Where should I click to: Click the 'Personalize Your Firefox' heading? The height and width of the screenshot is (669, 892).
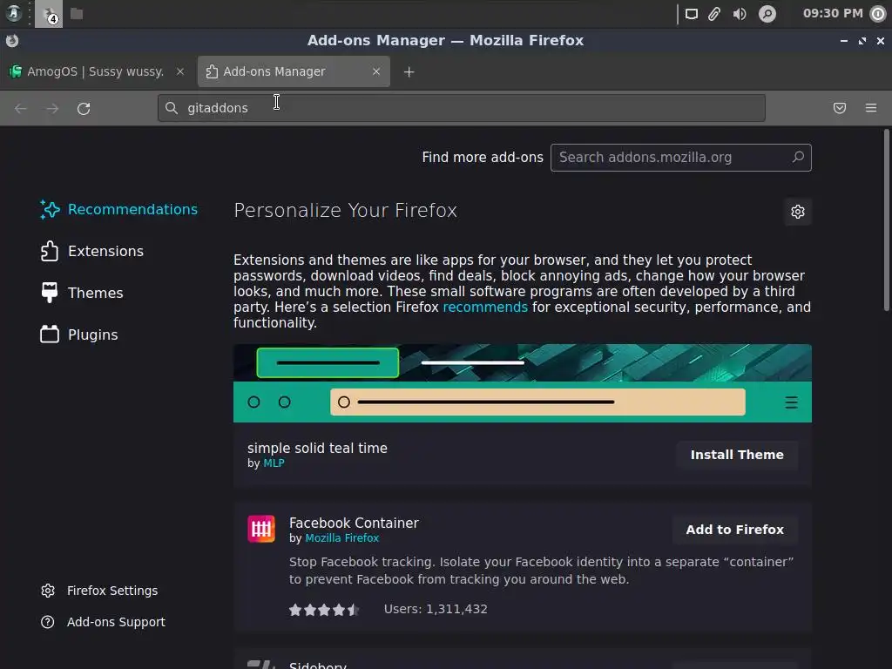coord(345,211)
